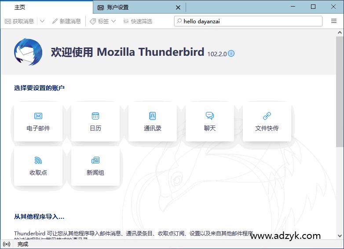Click the chat bubbles icon above 聊天

pos(210,116)
